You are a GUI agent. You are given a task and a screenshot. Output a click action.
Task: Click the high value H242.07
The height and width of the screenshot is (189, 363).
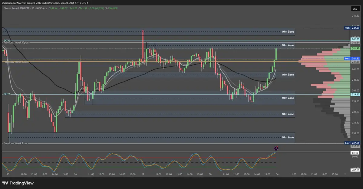pos(63,8)
